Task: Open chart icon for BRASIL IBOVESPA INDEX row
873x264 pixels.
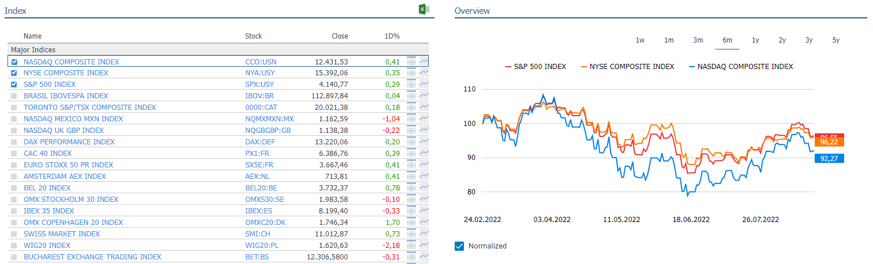Action: [424, 95]
